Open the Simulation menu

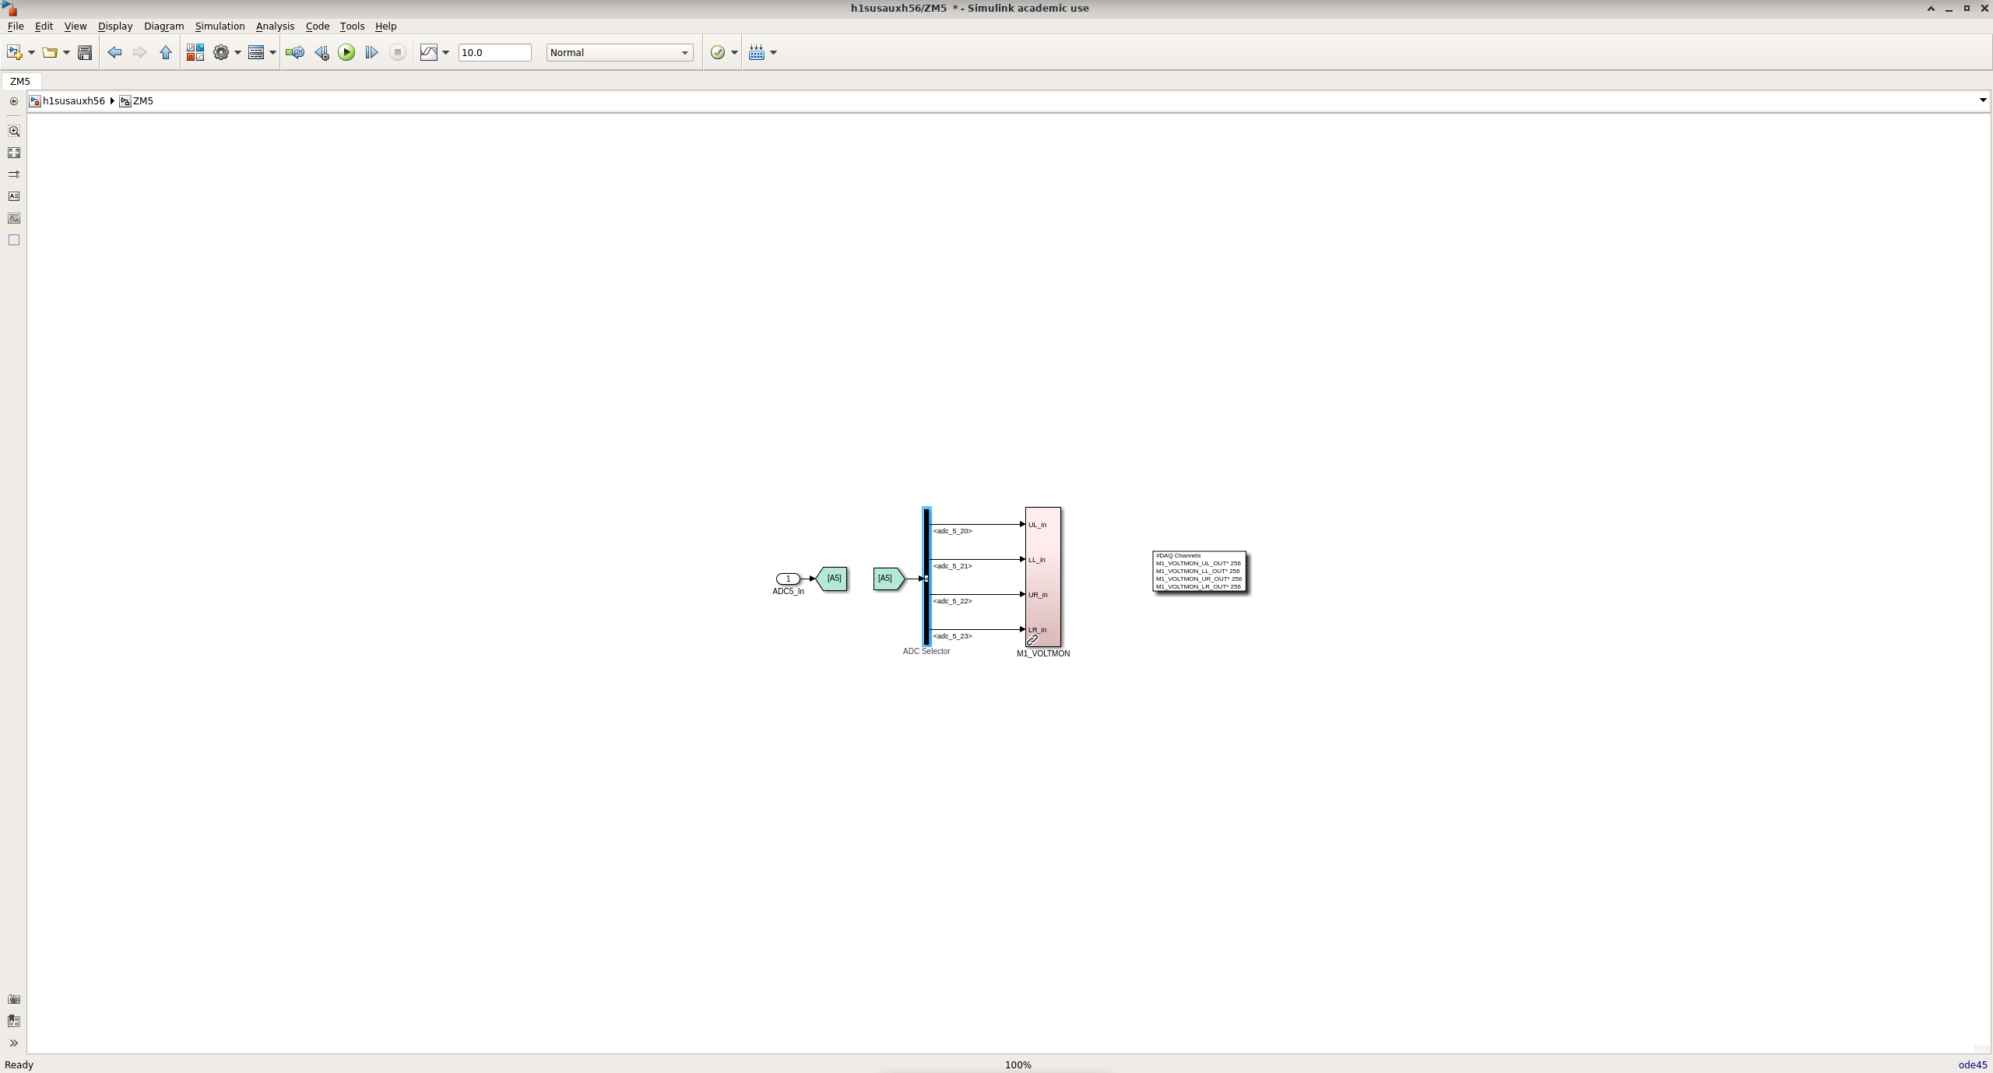(220, 26)
